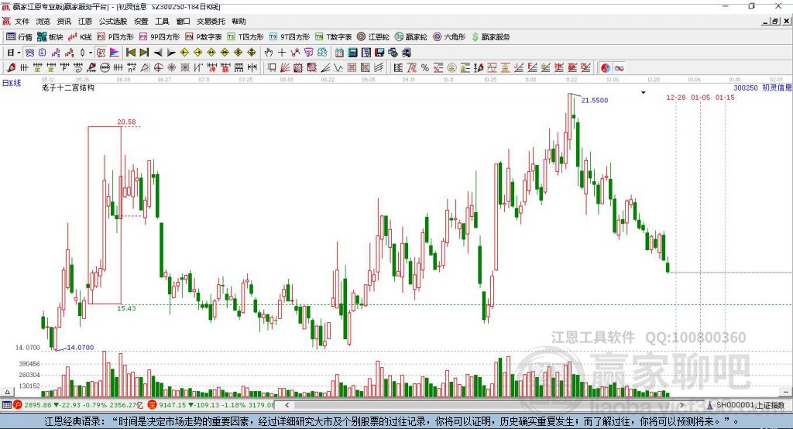The image size is (793, 429).
Task: Click the colored flag icon
Action: (115, 53)
